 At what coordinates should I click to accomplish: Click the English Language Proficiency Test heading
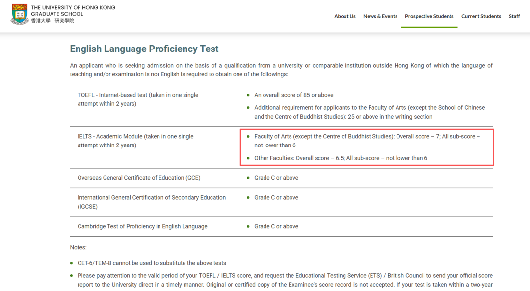(x=144, y=49)
